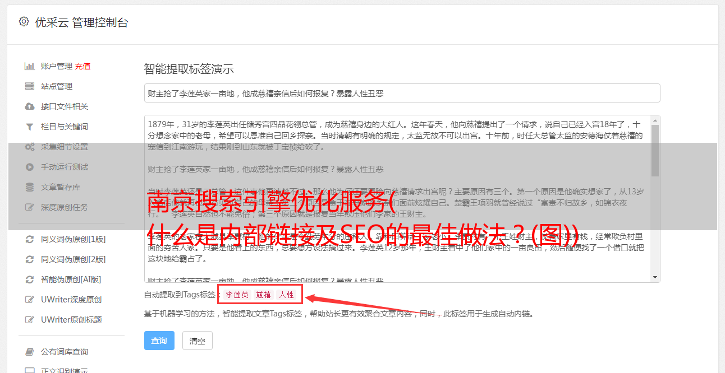The height and width of the screenshot is (373, 725).
Task: Click the gear icon beside 优采云 管理控制台
Action: [24, 22]
